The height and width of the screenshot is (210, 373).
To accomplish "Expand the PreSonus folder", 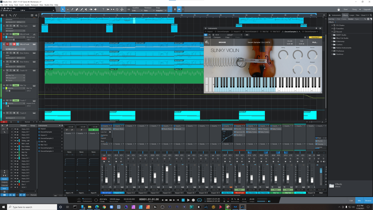I will click(332, 51).
